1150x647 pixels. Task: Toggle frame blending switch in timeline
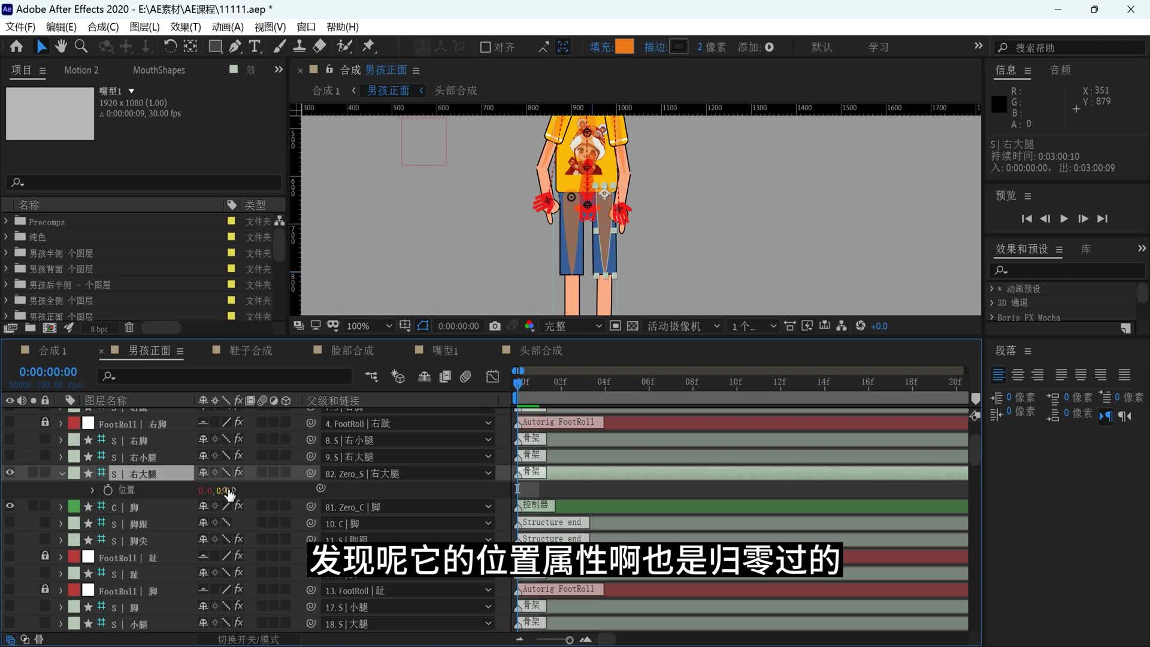[445, 376]
